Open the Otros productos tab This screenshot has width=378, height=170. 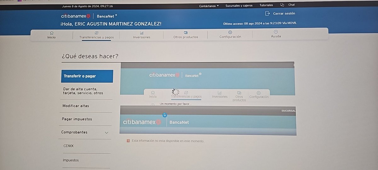[x=186, y=35]
